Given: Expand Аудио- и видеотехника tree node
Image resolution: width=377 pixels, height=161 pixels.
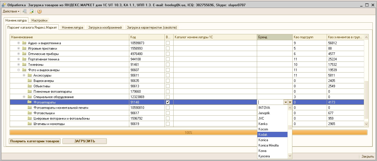Looking at the screenshot, I should pyautogui.click(x=18, y=43).
